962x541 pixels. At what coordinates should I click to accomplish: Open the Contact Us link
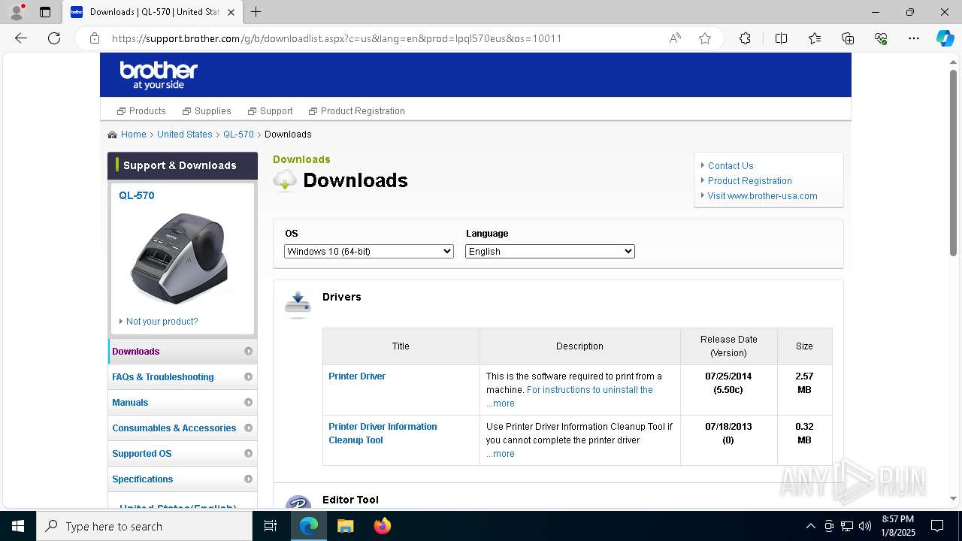pos(731,166)
